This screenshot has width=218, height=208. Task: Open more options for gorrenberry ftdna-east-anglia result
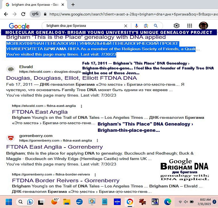point(97,140)
